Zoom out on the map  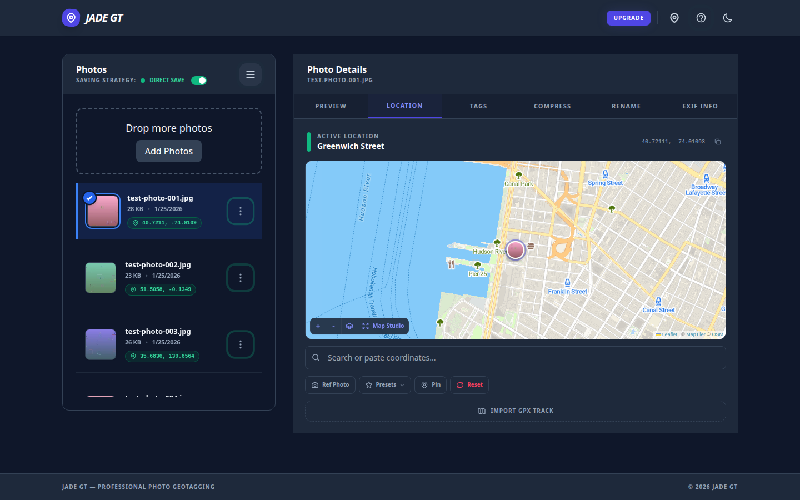tap(333, 326)
